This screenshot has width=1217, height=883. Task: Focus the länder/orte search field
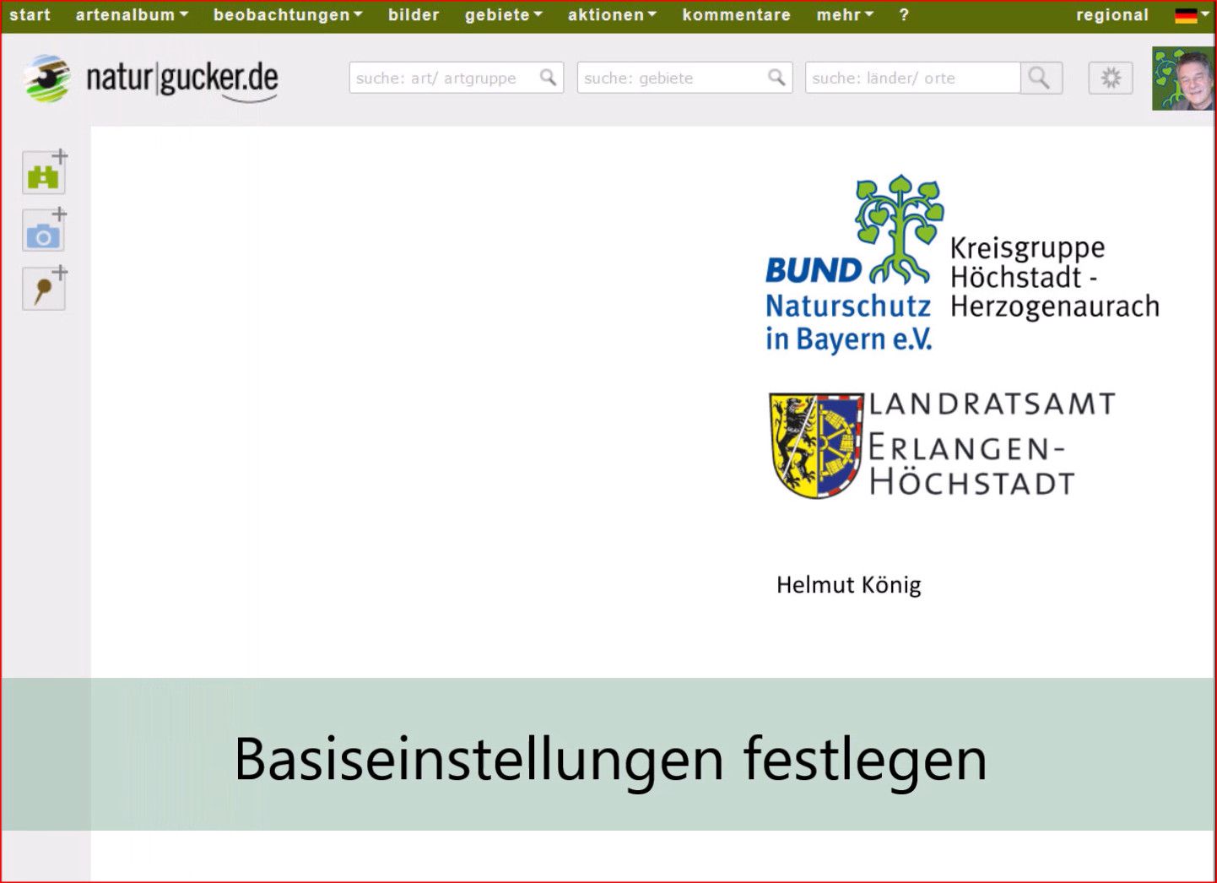point(912,78)
